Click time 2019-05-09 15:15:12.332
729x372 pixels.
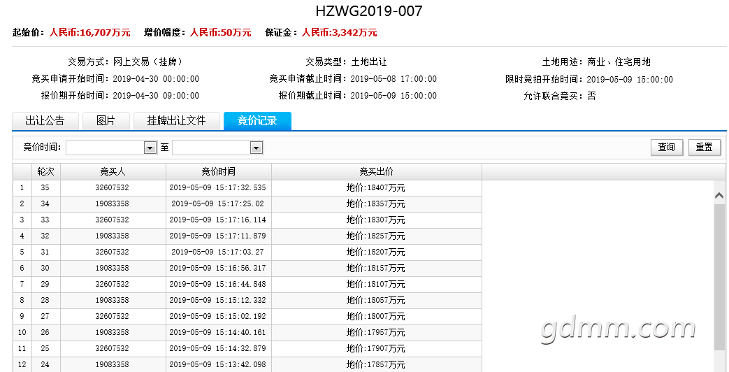(x=217, y=301)
